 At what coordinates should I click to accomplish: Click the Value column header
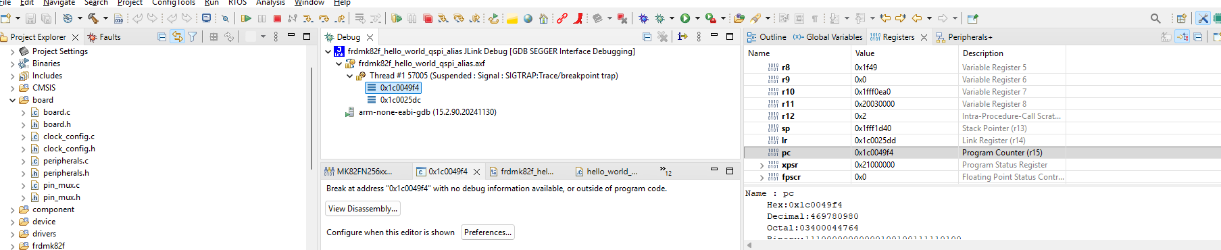tap(905, 53)
